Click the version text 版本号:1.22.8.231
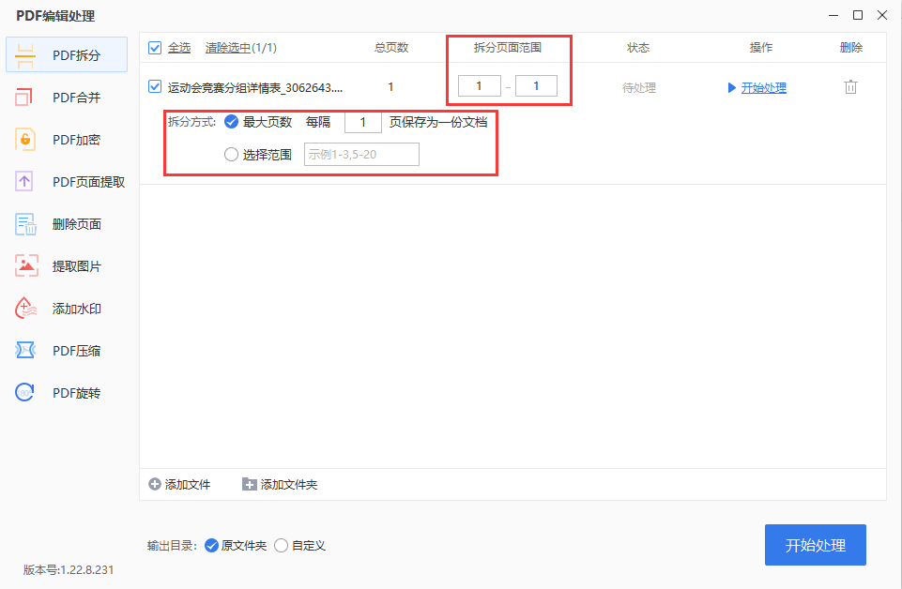This screenshot has height=589, width=902. pyautogui.click(x=69, y=570)
